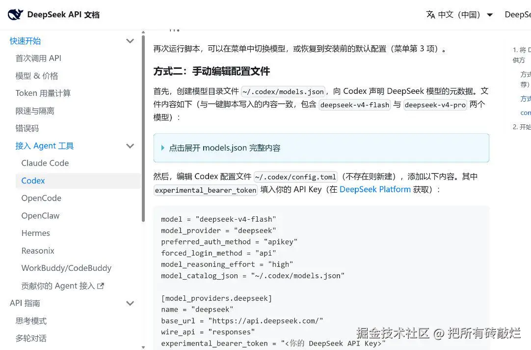Open 思考模式 sidebar page
Viewport: 531px width, 350px height.
31,321
